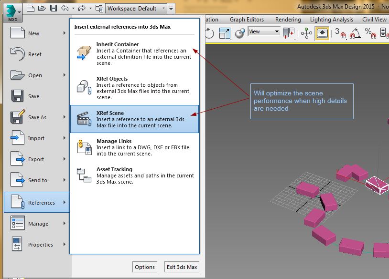Screen dimensions: 389x279
Task: Select the Scale tool in main toolbar
Action: click(x=225, y=33)
